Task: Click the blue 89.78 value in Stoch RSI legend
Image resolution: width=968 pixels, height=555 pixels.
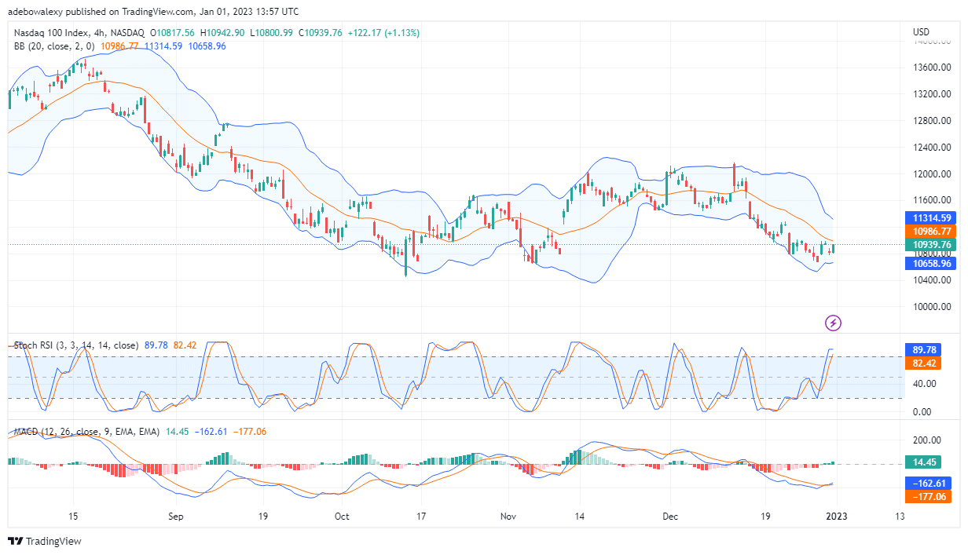Action: point(157,345)
